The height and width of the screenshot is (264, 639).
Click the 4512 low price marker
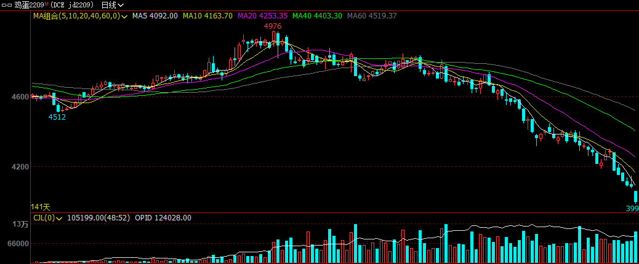(57, 117)
